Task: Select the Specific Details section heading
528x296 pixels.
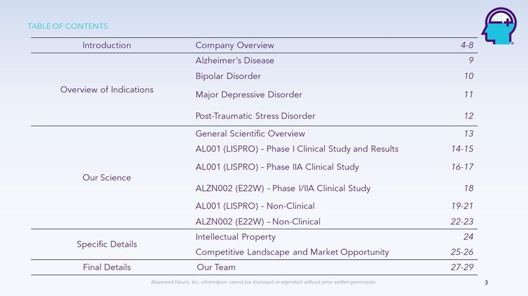Action: click(107, 244)
